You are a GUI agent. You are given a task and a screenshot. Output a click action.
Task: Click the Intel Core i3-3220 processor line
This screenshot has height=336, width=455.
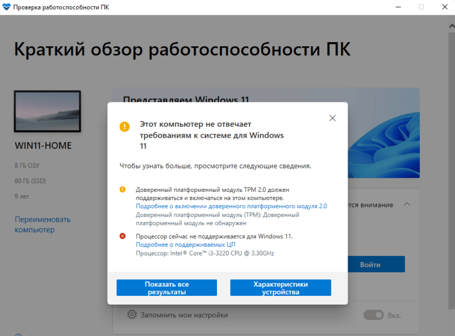[205, 253]
